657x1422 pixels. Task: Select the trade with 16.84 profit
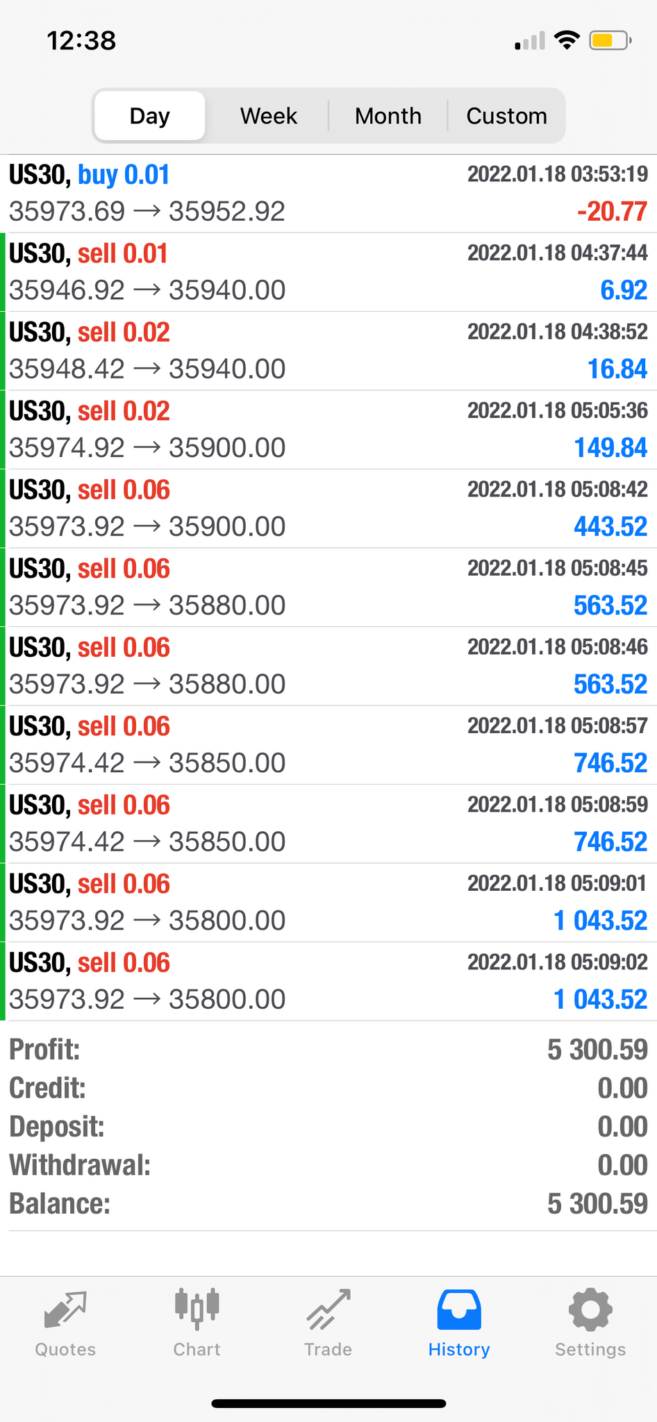328,351
